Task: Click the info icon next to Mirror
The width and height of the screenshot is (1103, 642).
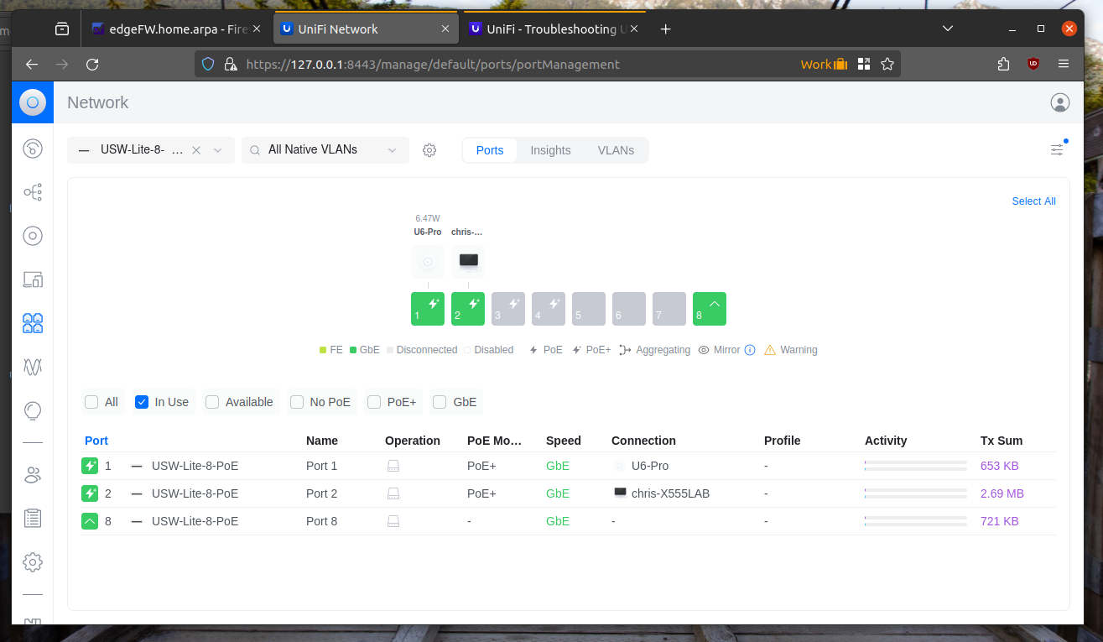Action: click(750, 350)
